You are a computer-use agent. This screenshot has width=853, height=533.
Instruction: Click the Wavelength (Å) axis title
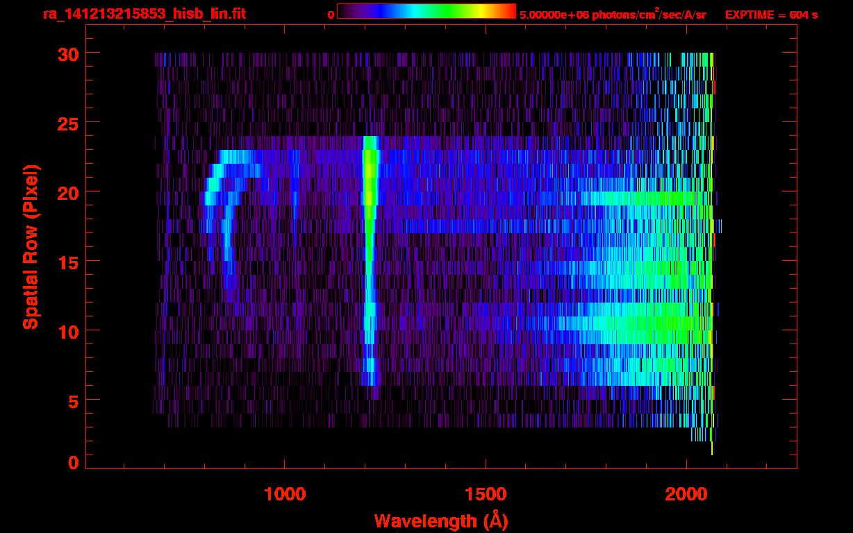coord(440,520)
